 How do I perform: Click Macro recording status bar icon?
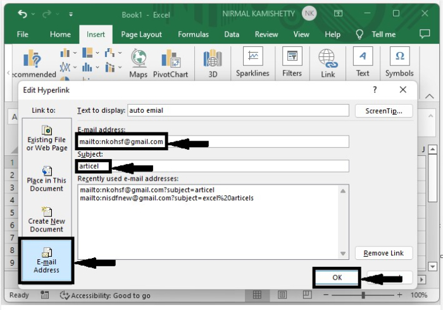point(45,295)
